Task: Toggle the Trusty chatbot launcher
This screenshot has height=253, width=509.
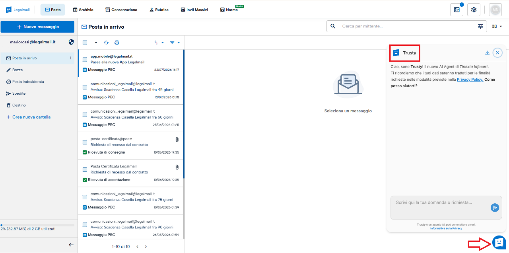Action: [499, 242]
